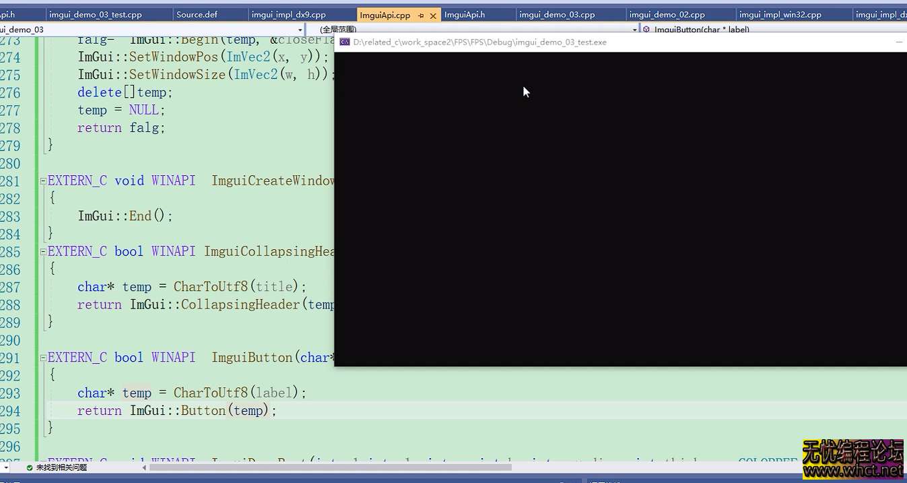907x483 pixels.
Task: Close the ImguiApi.cpp tab with its X icon
Action: click(x=433, y=16)
